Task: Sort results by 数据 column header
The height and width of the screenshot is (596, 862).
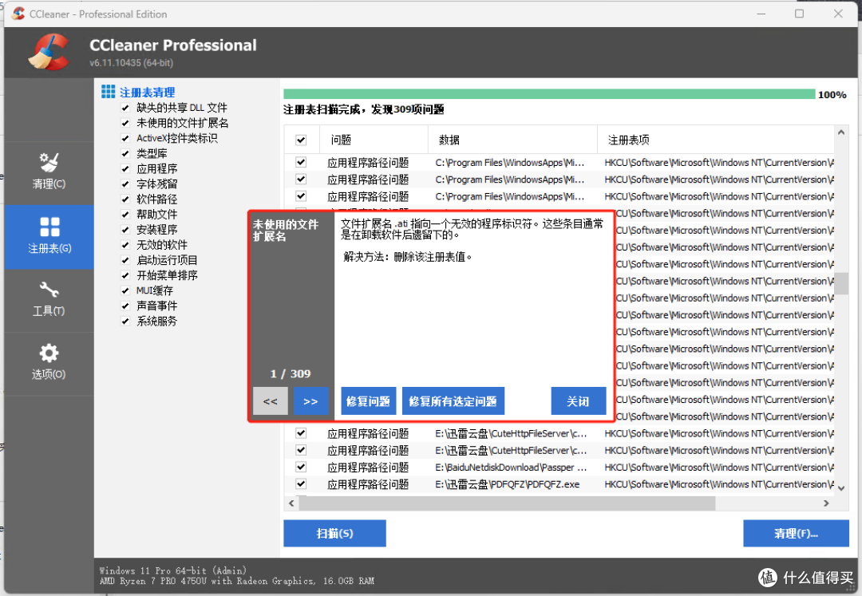Action: (512, 140)
